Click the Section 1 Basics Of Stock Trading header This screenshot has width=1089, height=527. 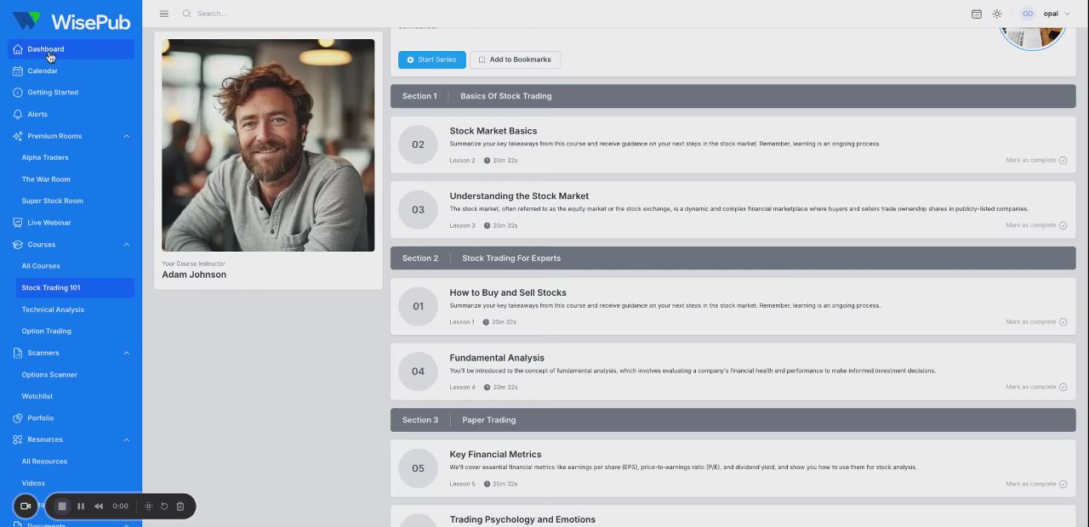coord(733,96)
